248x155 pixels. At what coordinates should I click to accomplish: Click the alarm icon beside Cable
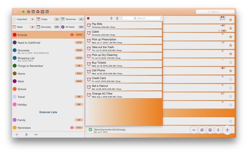[x=89, y=33]
